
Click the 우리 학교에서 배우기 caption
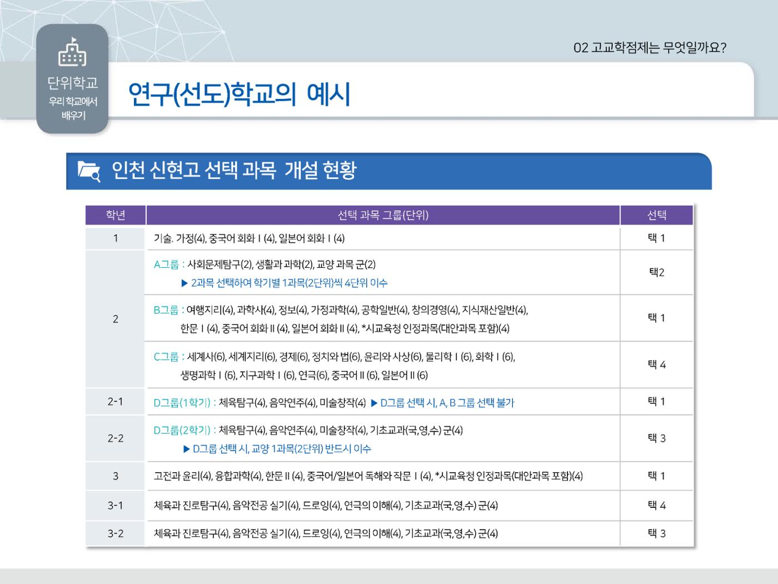pos(73,108)
